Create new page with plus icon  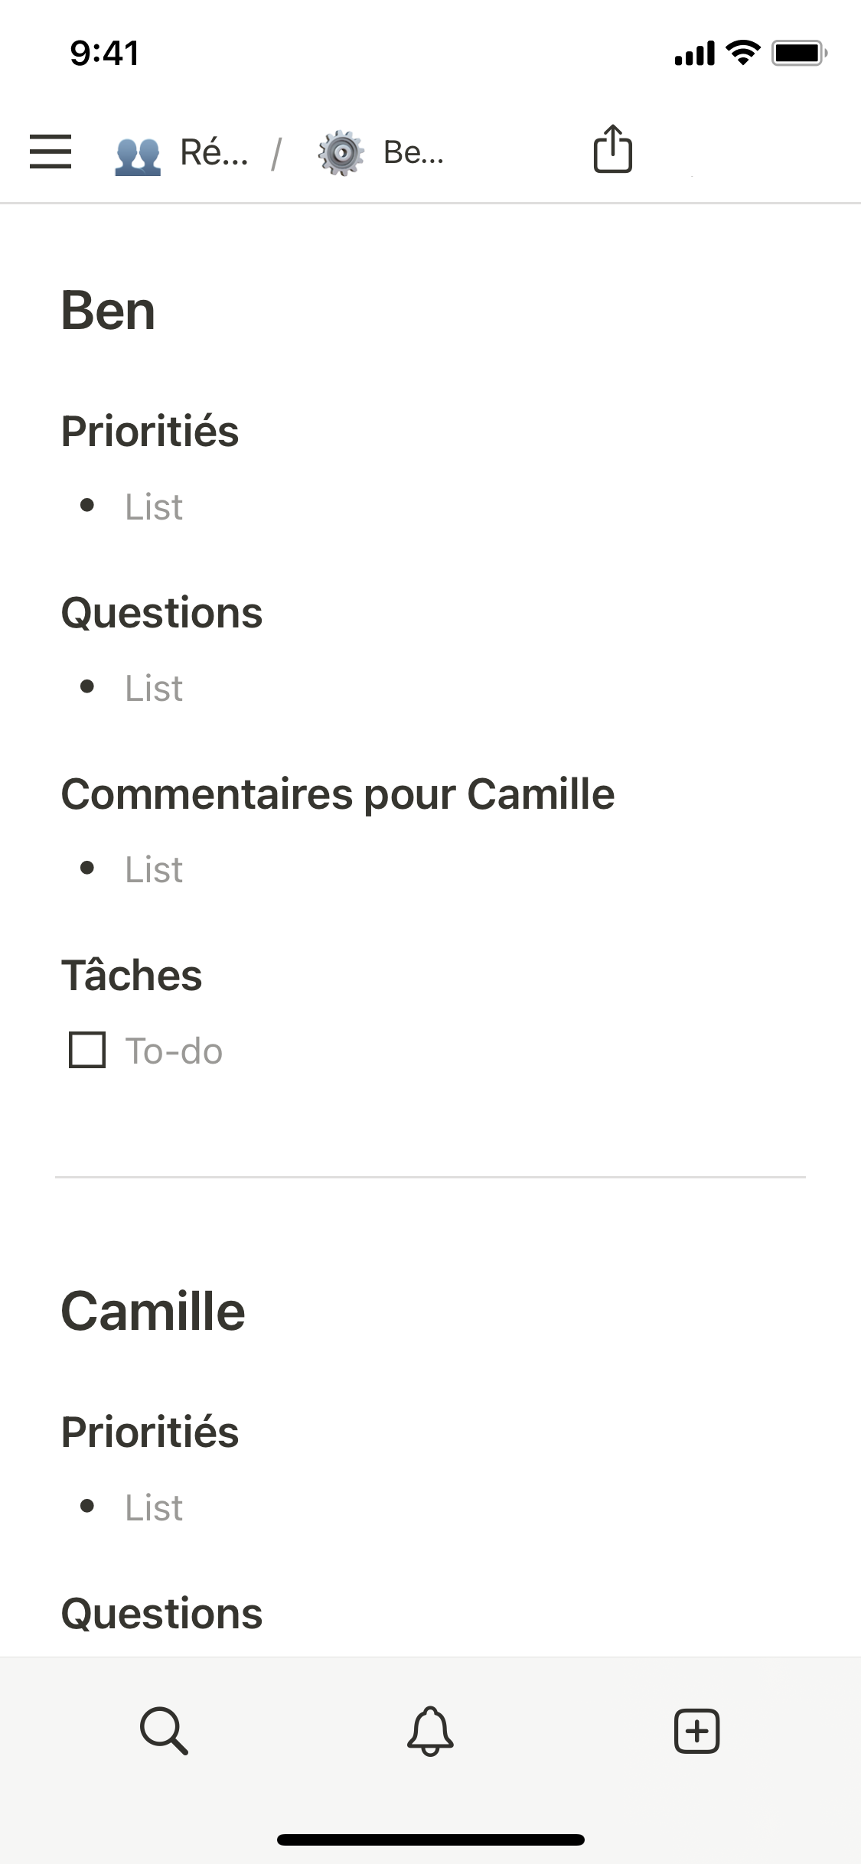[696, 1730]
